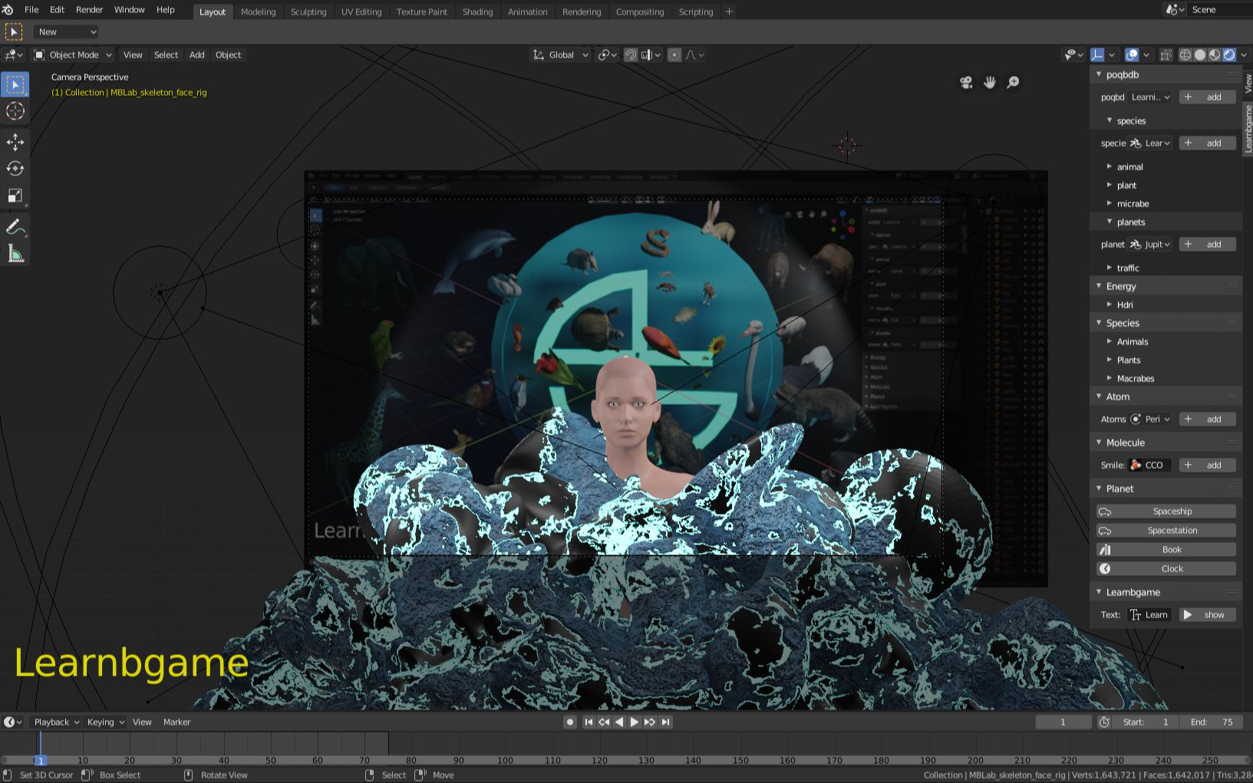Collapse the Molecule panel
The image size is (1253, 783).
pyautogui.click(x=1099, y=442)
